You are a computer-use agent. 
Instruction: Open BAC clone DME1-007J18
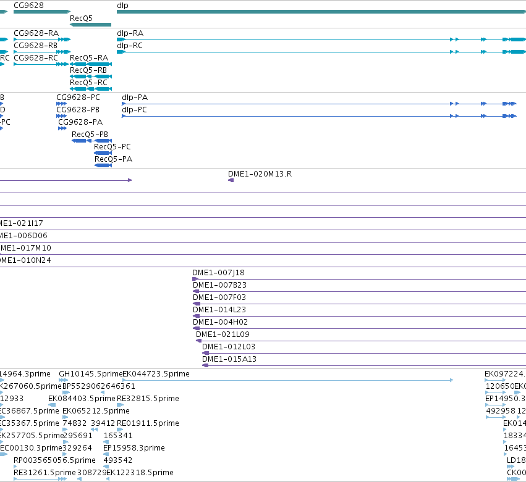[359, 279]
